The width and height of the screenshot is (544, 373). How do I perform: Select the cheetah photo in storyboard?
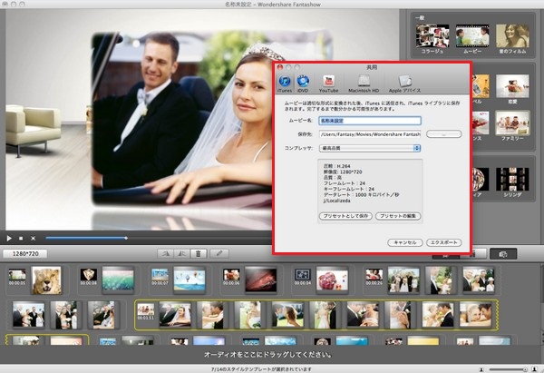(x=46, y=280)
